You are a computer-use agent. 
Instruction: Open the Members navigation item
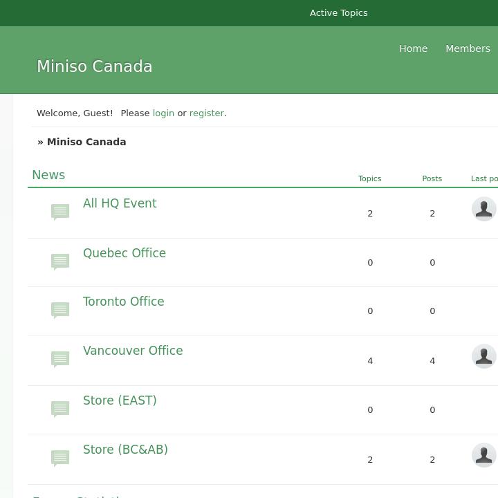(468, 48)
